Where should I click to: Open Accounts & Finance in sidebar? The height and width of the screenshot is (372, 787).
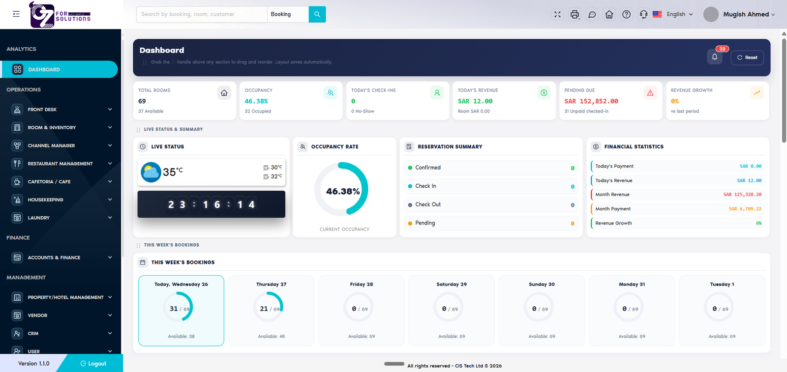click(61, 258)
